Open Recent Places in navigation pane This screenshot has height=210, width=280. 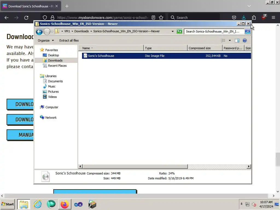click(x=57, y=66)
